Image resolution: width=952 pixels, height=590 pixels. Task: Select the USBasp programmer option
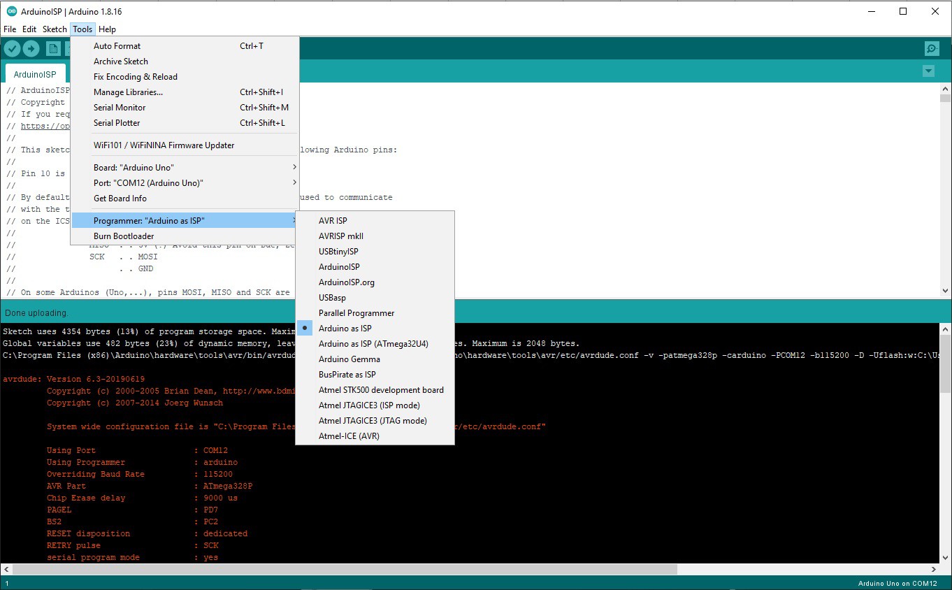(332, 298)
